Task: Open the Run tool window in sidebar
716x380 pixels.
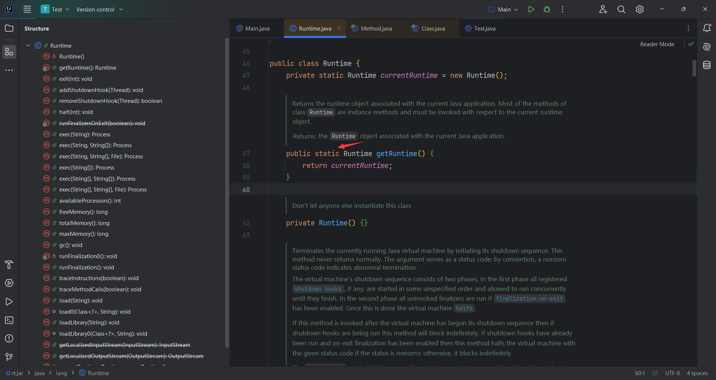Action: coord(9,302)
